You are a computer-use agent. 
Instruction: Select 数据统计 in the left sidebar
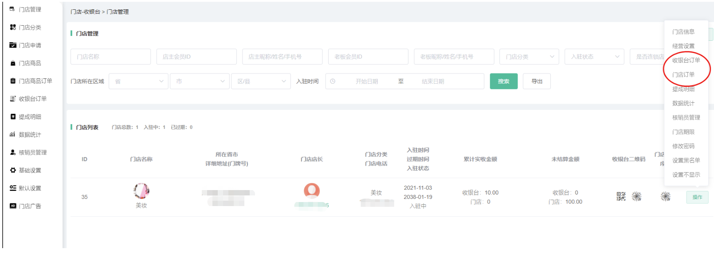pos(30,135)
